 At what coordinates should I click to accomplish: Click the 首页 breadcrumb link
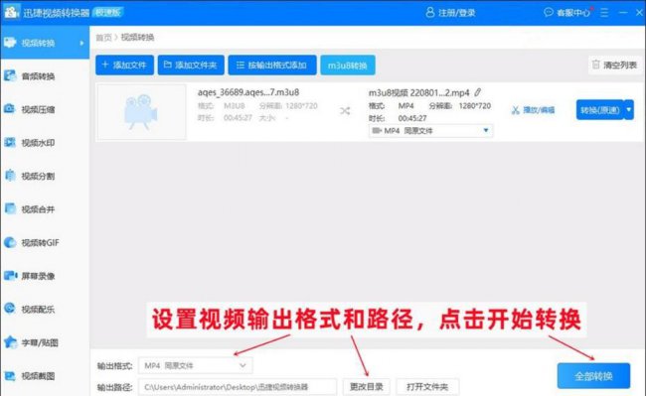pos(103,38)
